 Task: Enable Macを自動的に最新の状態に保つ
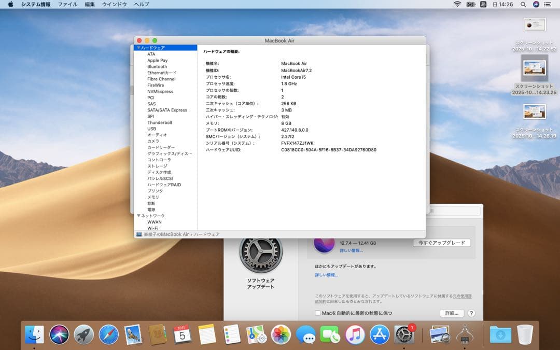[318, 313]
